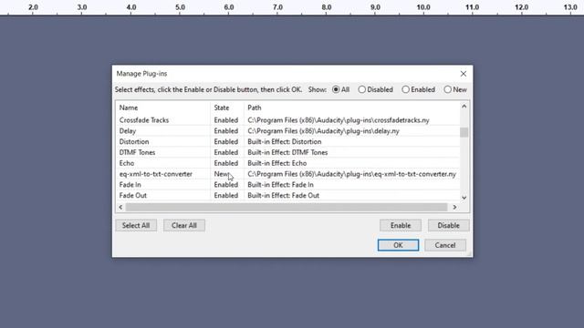
Task: Sort list by Path column header
Action: pyautogui.click(x=255, y=108)
